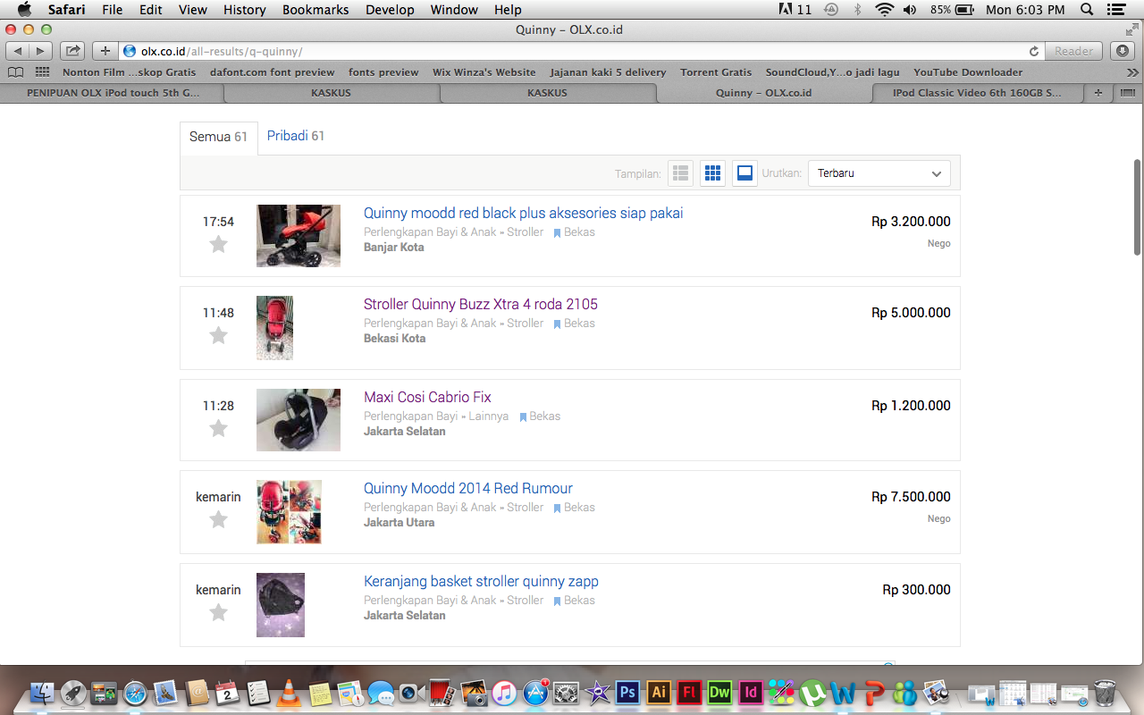Open Keranjang basket stroller quinny zapp link

481,582
